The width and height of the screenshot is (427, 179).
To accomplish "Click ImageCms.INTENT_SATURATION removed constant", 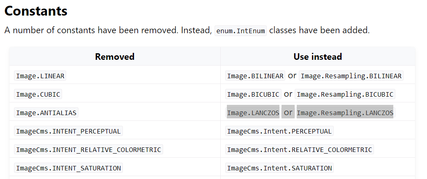I will 68,168.
